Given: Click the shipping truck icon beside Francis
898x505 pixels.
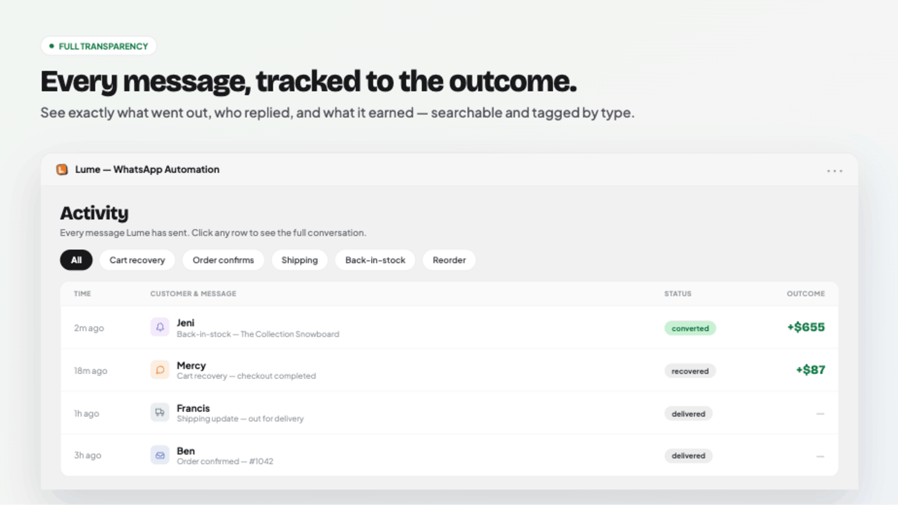Looking at the screenshot, I should click(160, 412).
